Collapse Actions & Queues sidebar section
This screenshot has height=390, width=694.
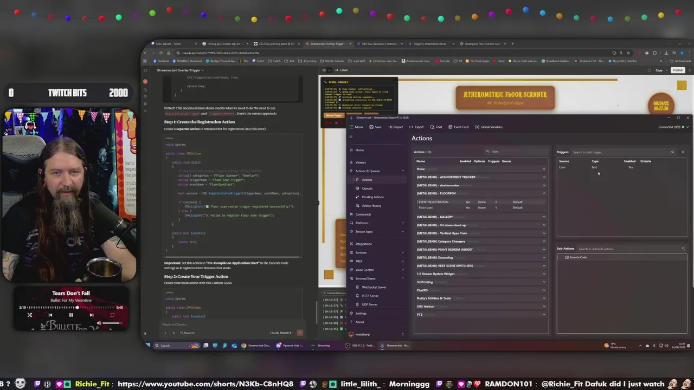point(402,171)
